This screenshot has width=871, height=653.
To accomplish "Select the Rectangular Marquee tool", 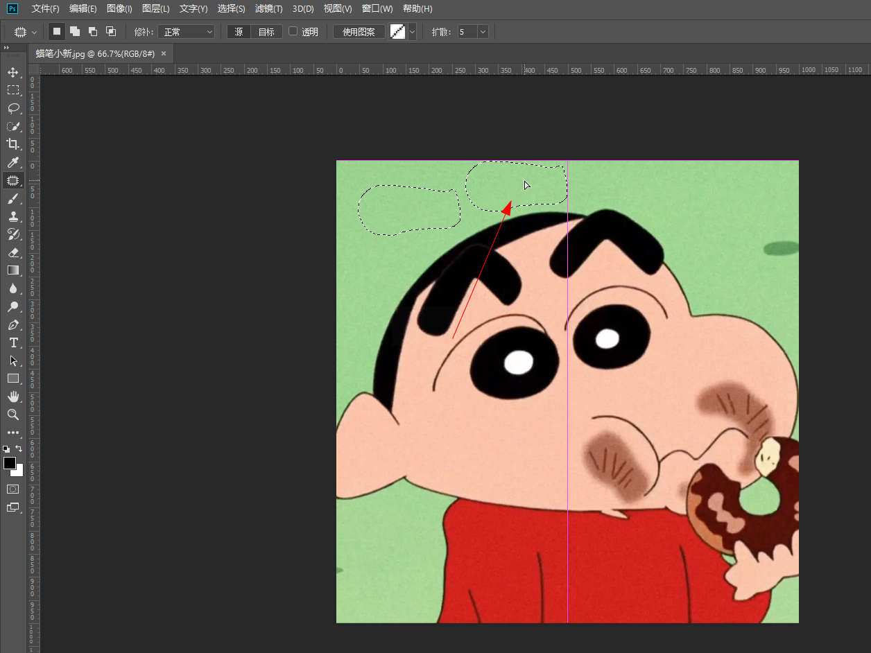I will coord(13,90).
